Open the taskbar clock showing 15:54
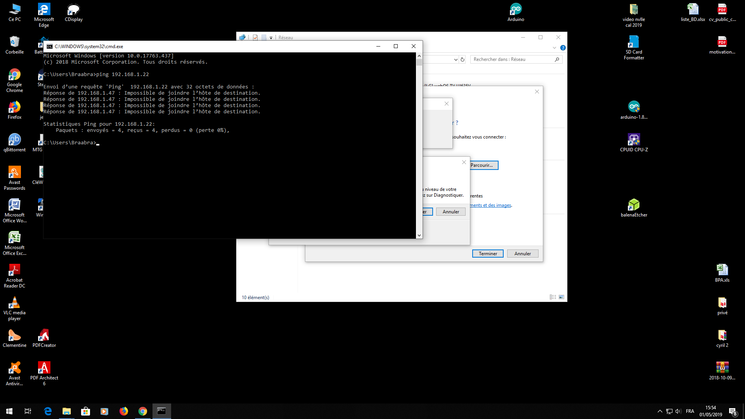 [x=711, y=411]
